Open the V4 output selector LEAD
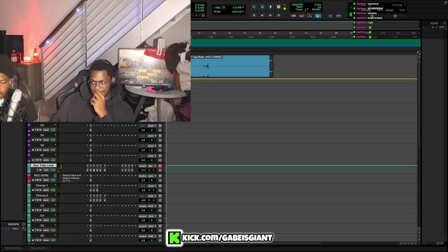448x252 pixels. click(151, 126)
